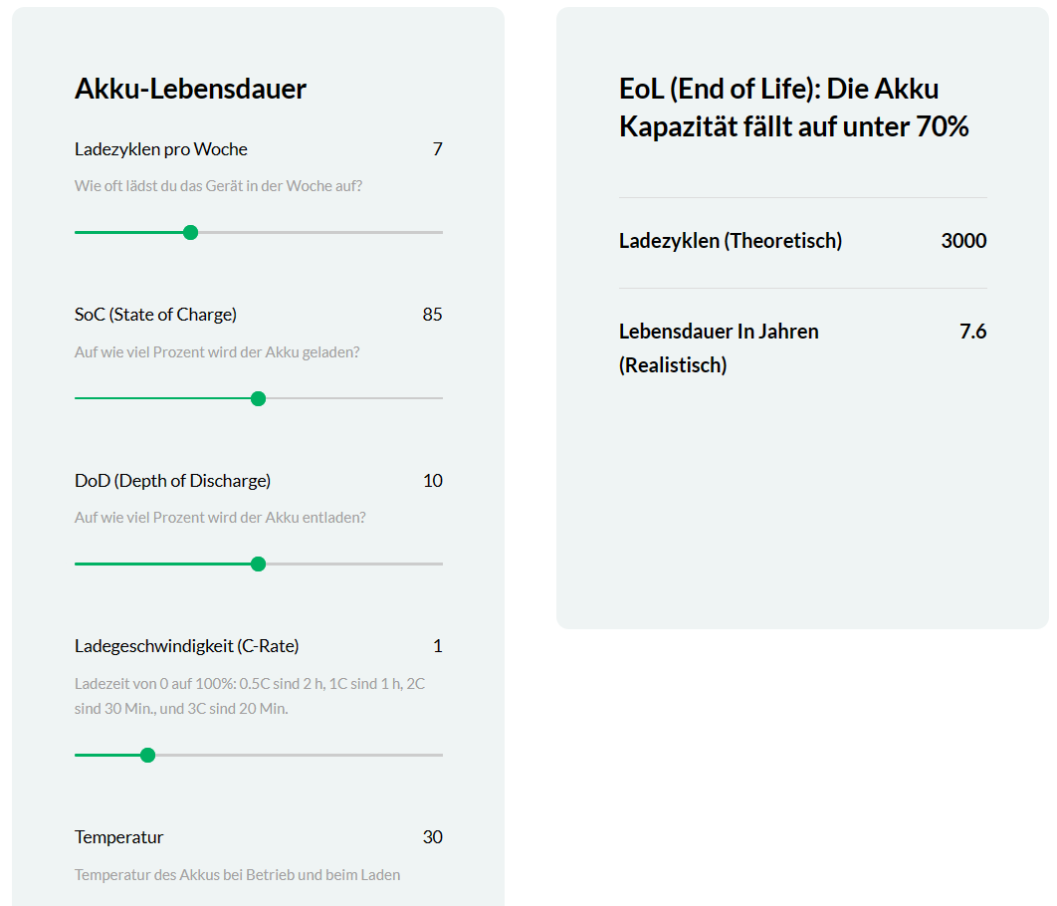
Task: Click the SoC State of Charge slider handle
Action: point(258,398)
